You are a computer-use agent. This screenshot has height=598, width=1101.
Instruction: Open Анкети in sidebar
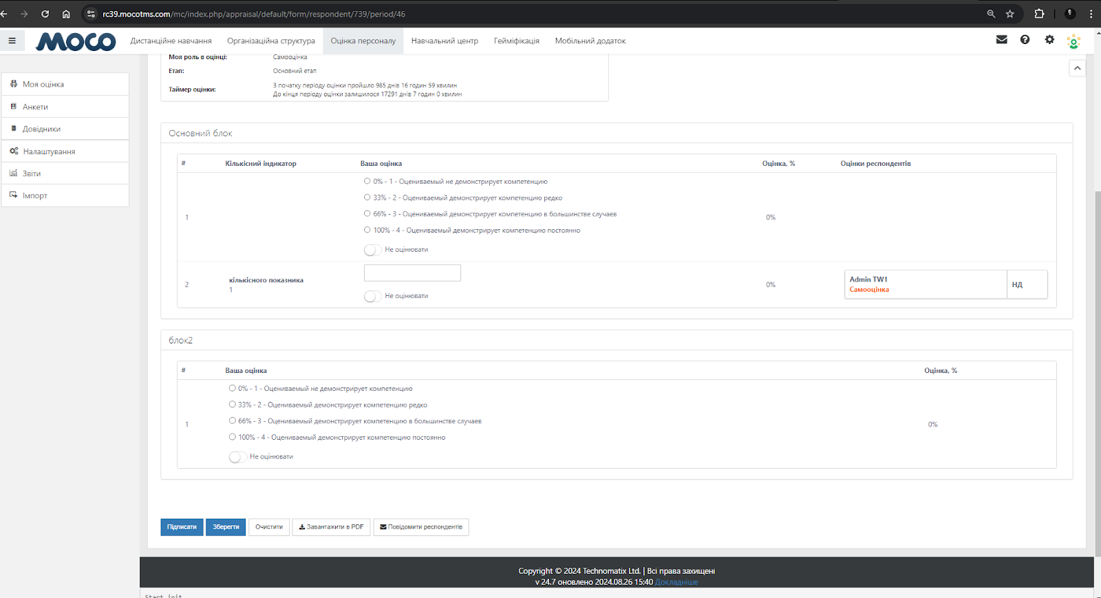[65, 107]
